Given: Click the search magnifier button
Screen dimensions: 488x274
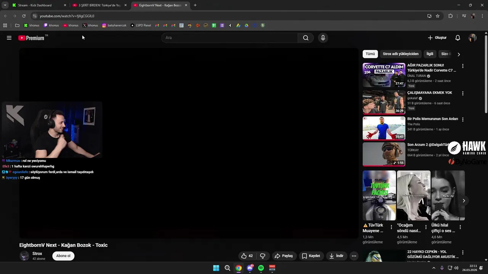Looking at the screenshot, I should tap(306, 38).
